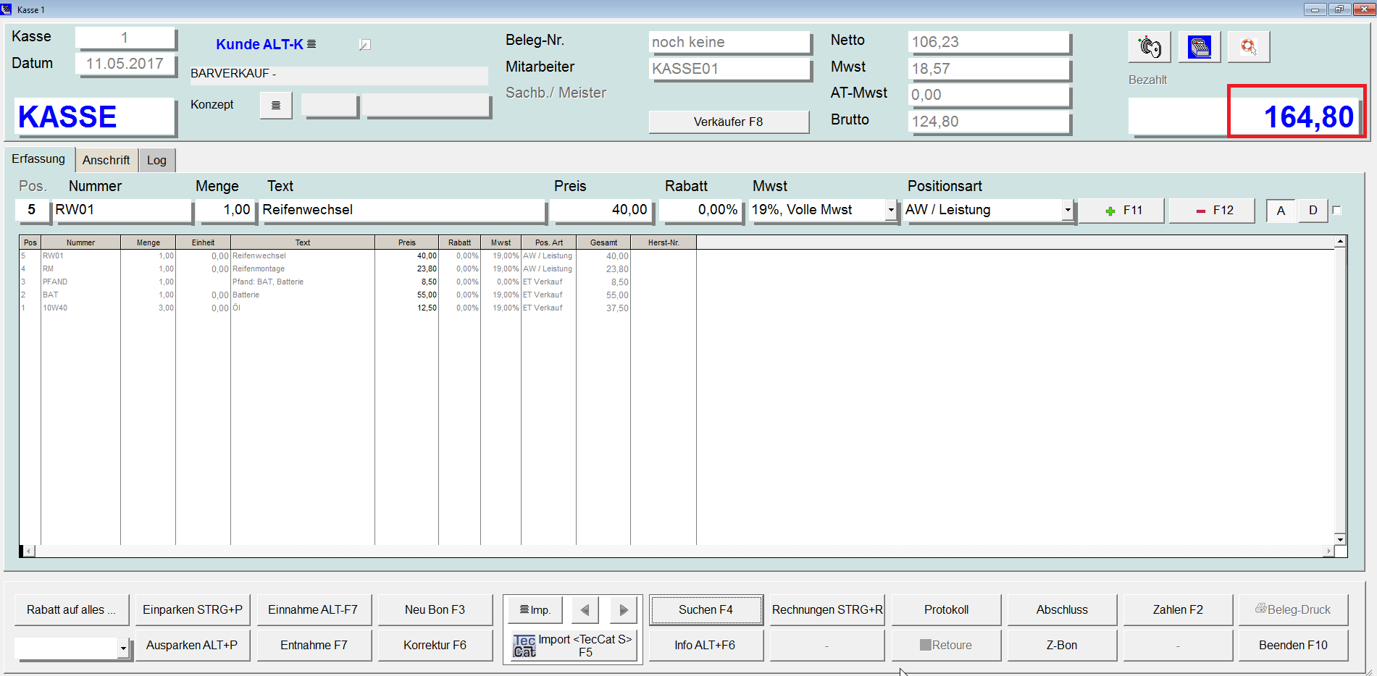Click the Gesamt column header
This screenshot has width=1377, height=676.
(x=603, y=242)
